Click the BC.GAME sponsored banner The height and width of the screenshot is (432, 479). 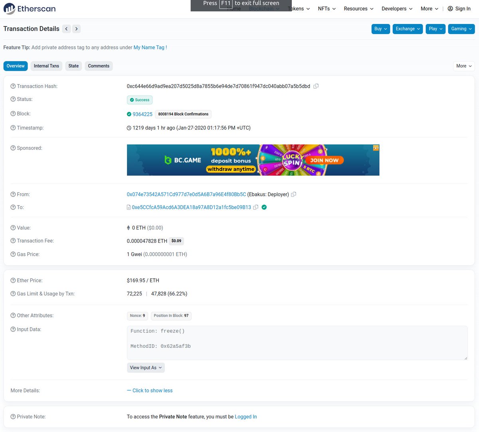(x=253, y=160)
